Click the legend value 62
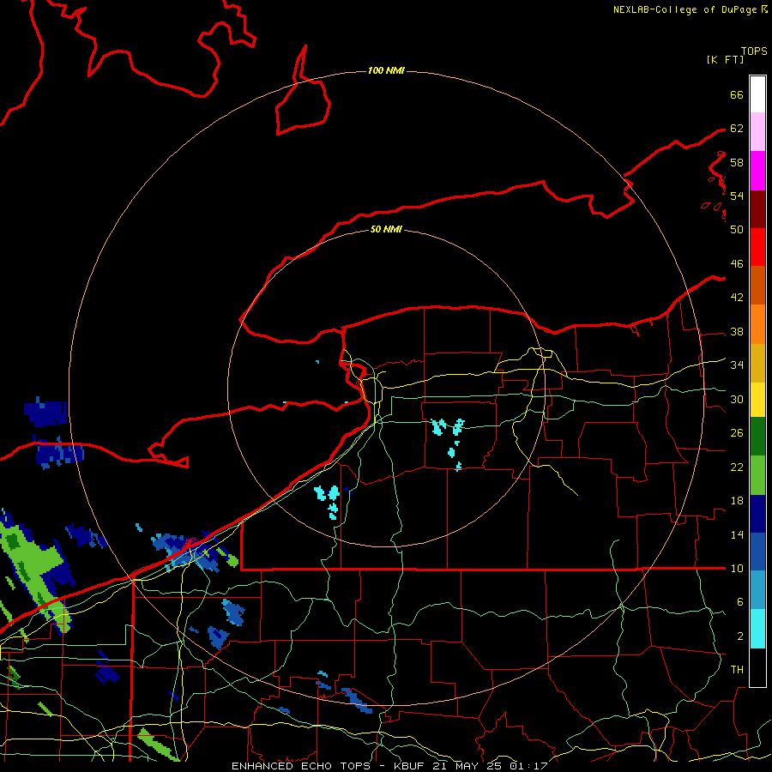772x772 pixels. 737,129
